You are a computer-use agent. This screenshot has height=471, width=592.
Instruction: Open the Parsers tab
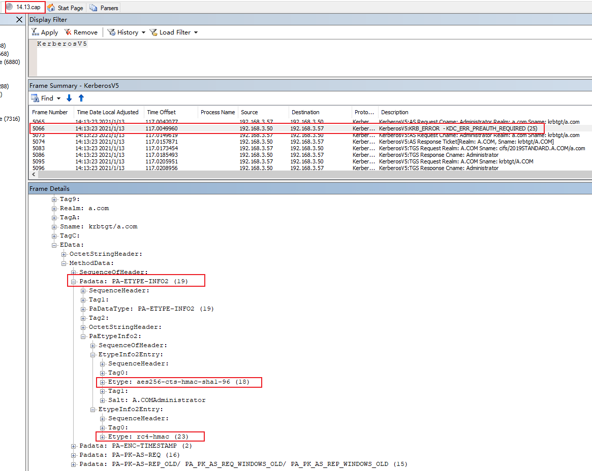(104, 8)
